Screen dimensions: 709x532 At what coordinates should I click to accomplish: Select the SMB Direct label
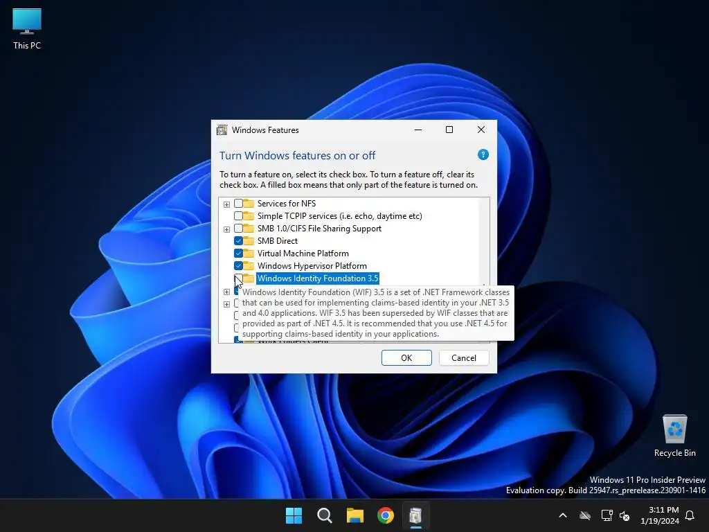277,240
